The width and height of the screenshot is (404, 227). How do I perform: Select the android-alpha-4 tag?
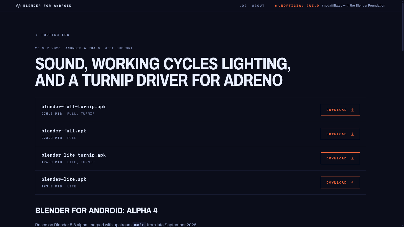tap(83, 48)
